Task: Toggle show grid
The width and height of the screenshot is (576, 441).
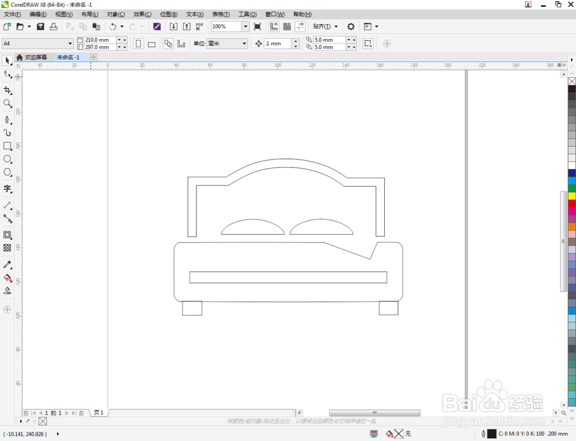Action: (x=287, y=26)
